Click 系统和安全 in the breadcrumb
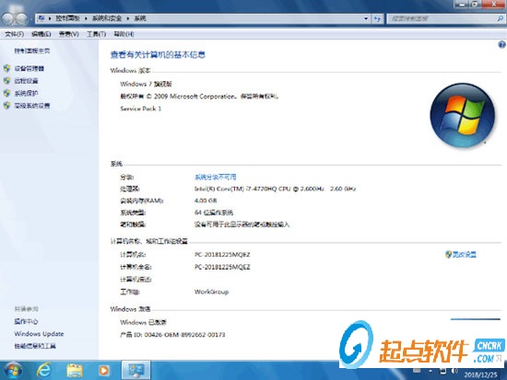 click(x=107, y=18)
